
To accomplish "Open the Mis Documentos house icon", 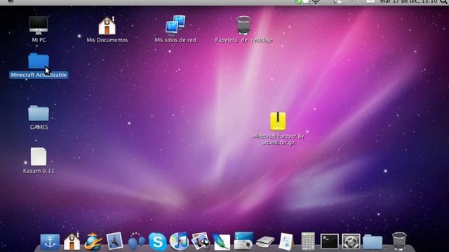I will (x=107, y=25).
